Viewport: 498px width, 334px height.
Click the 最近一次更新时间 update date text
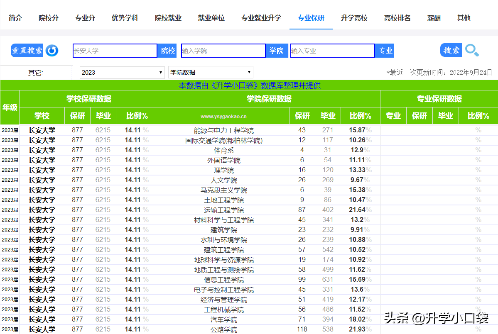pos(439,73)
